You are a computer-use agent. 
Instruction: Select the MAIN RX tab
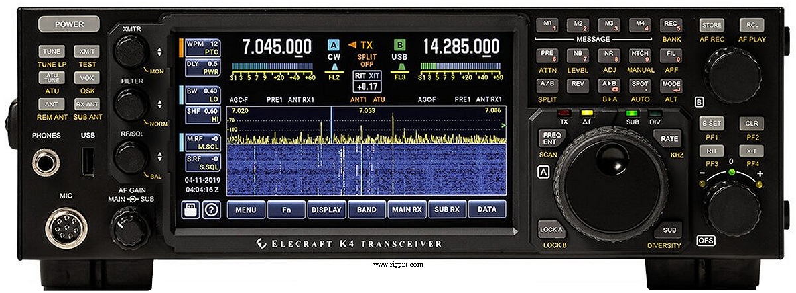point(407,210)
